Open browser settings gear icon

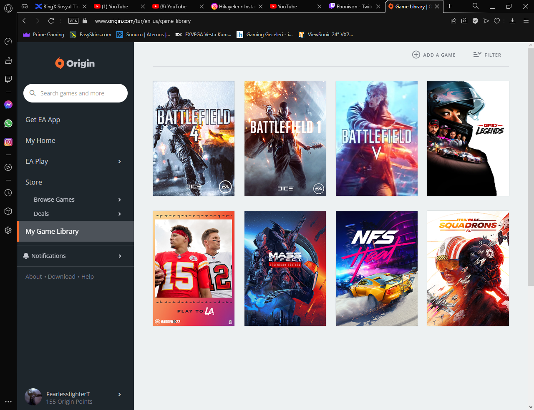[x=8, y=230]
